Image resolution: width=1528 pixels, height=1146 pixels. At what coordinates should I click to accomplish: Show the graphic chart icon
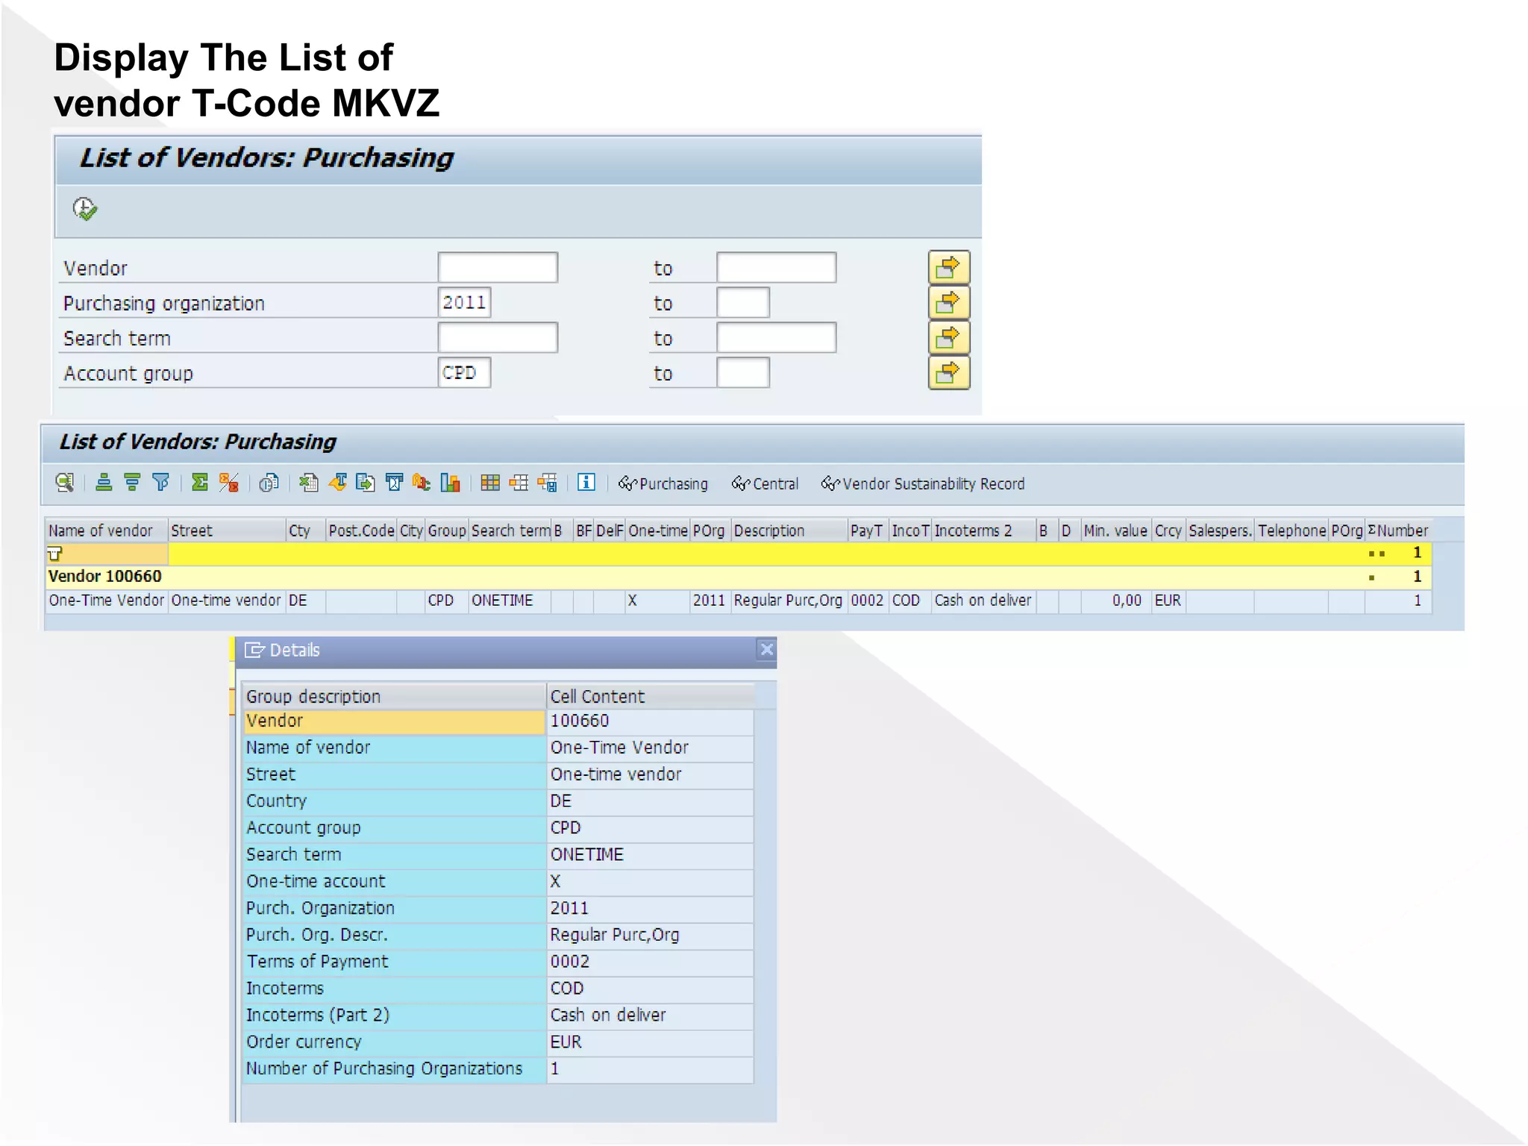point(450,483)
